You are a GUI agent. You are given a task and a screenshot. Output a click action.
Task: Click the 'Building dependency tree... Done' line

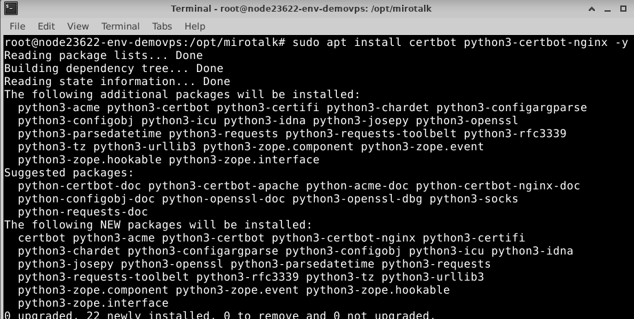pos(113,69)
